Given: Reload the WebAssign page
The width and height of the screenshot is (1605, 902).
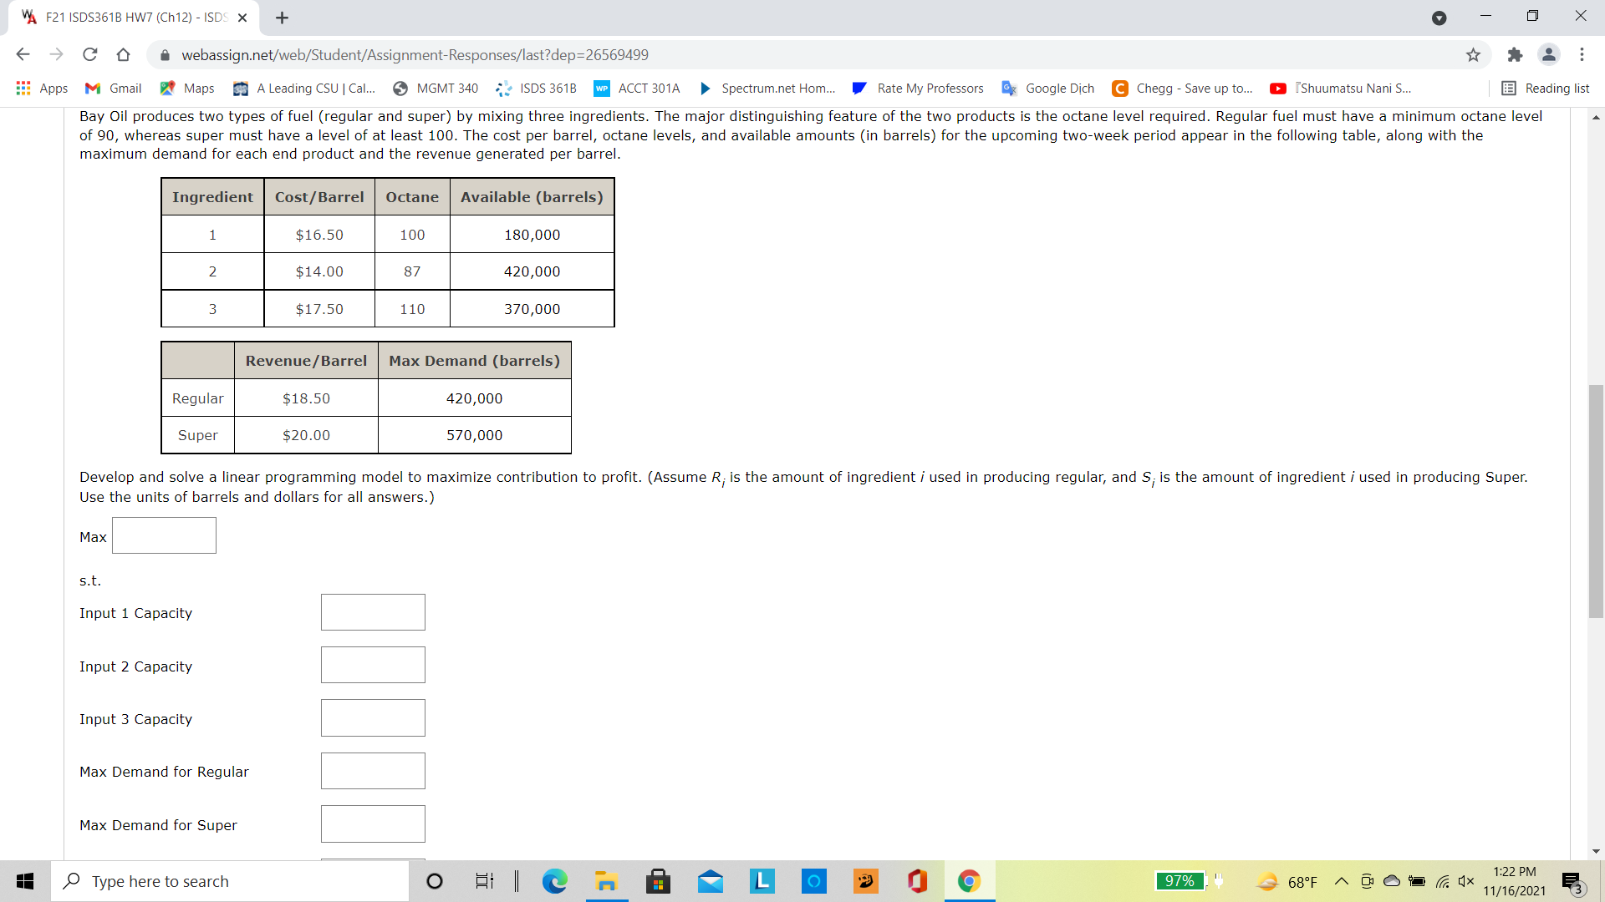Looking at the screenshot, I should click(90, 54).
